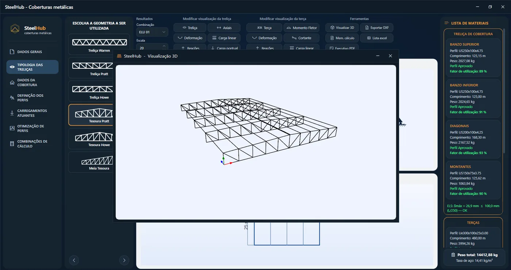Click "Perfil: US200x100x4.25" text
Image resolution: width=511 pixels, height=270 pixels.
tap(466, 132)
